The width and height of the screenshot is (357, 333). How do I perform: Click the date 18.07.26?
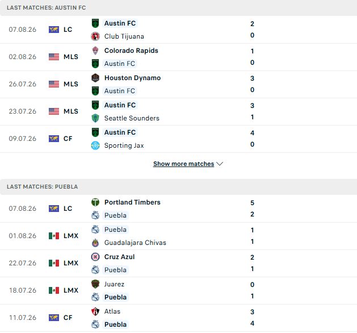coord(23,290)
